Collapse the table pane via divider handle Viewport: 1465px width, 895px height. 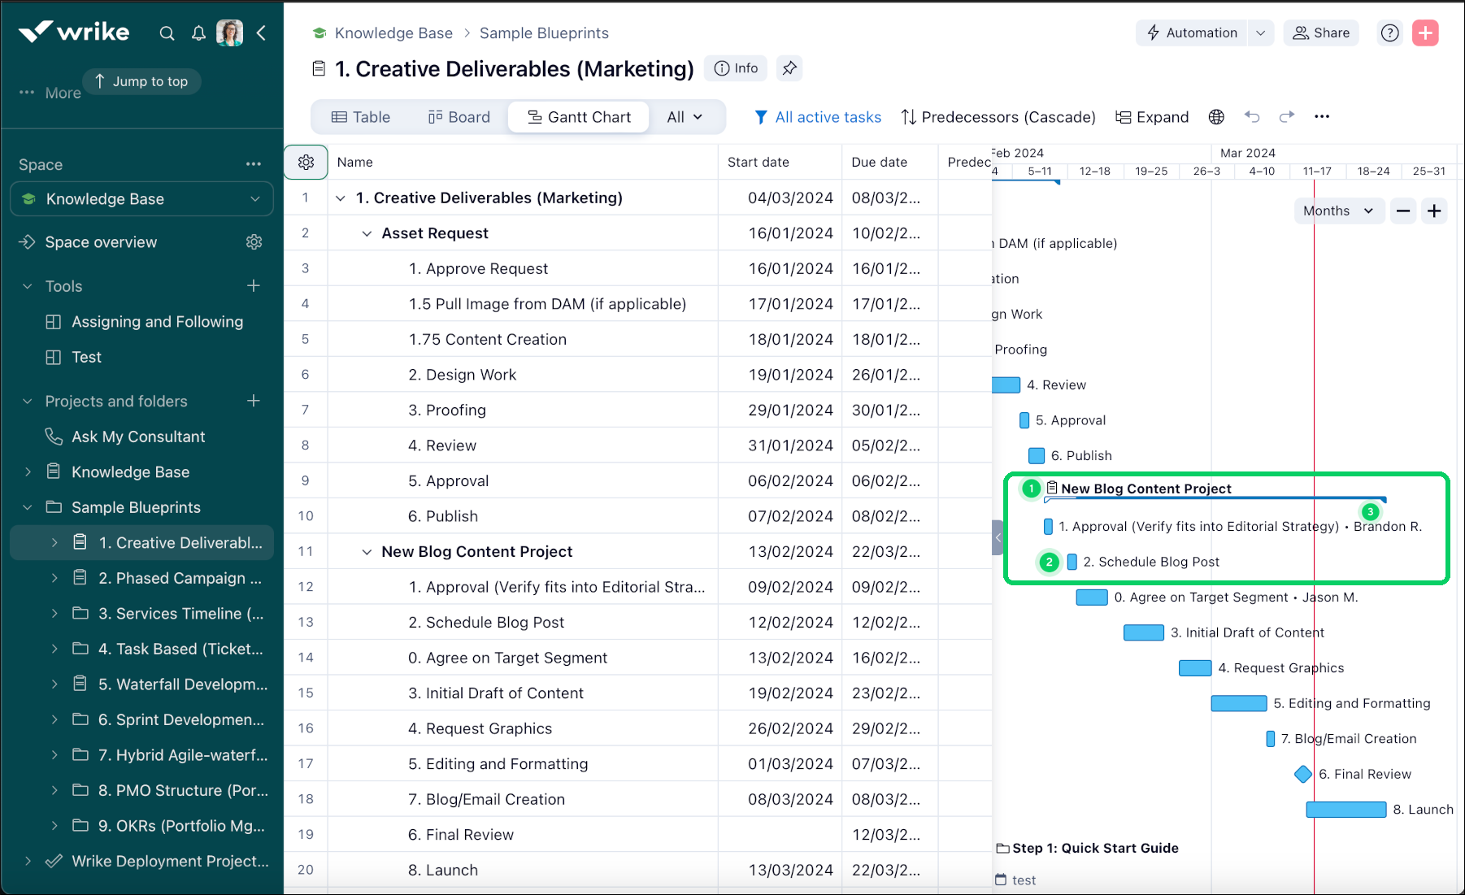998,537
